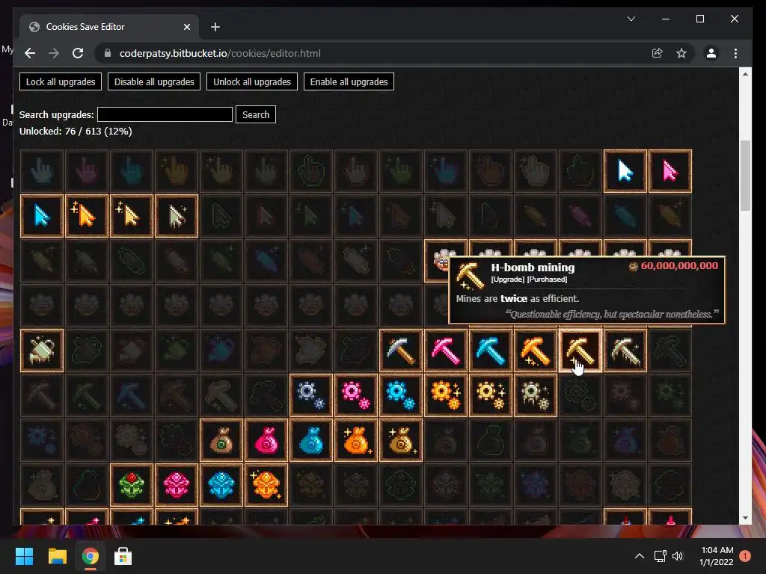The height and width of the screenshot is (574, 766).
Task: Toggle the pink pickaxe mining upgrade
Action: point(446,351)
